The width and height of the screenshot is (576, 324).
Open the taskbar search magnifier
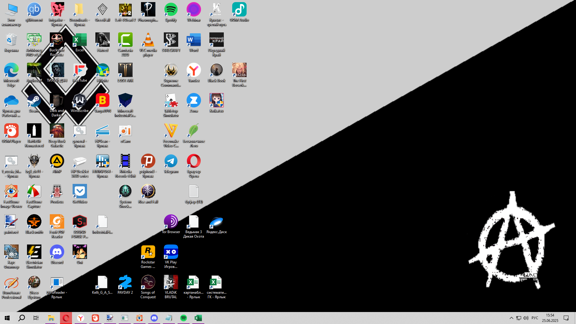22,318
